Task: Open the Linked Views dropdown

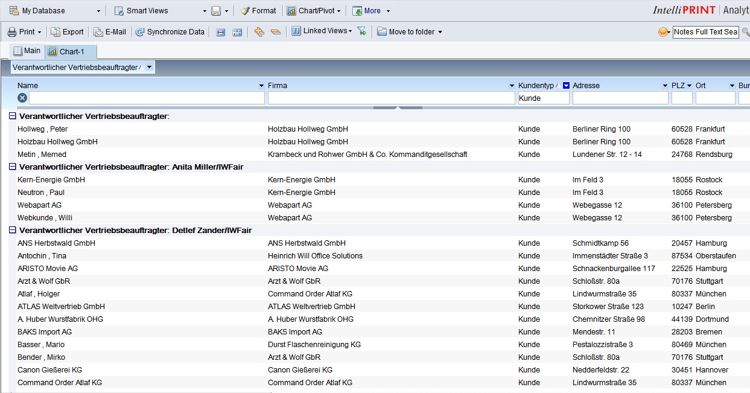Action: click(x=322, y=31)
